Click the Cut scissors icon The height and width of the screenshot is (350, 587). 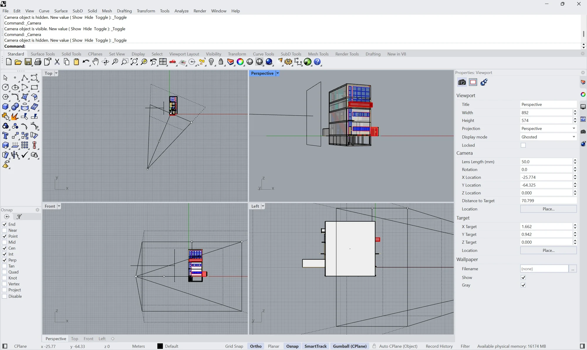click(x=57, y=62)
